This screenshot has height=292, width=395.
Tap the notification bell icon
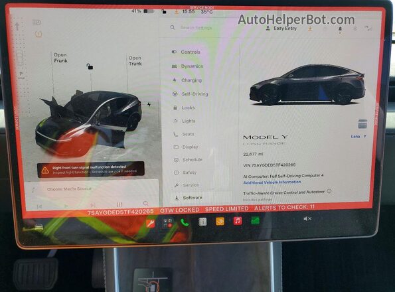coord(340,30)
